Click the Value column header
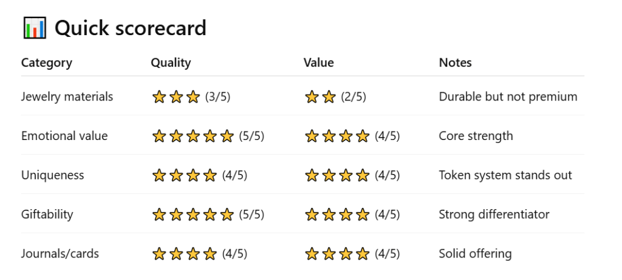The image size is (622, 280). pyautogui.click(x=318, y=62)
